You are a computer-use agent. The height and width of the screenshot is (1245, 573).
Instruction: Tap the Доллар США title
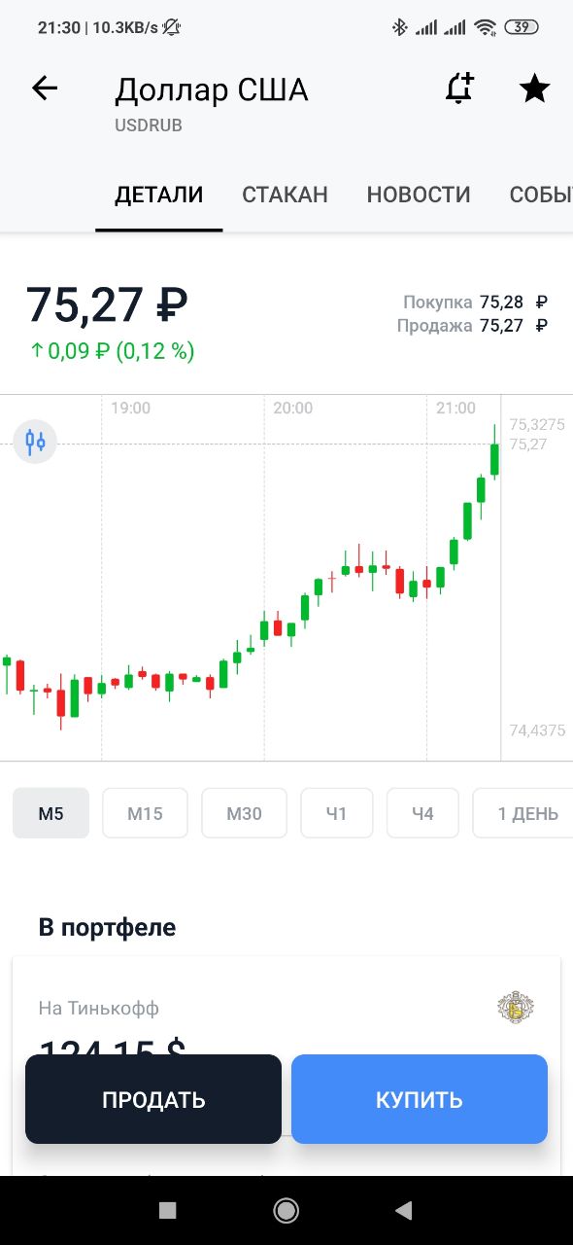tap(212, 90)
